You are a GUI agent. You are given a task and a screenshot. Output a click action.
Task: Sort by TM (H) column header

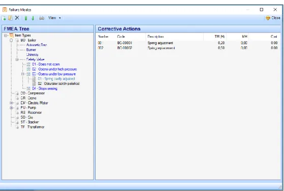[x=219, y=37]
